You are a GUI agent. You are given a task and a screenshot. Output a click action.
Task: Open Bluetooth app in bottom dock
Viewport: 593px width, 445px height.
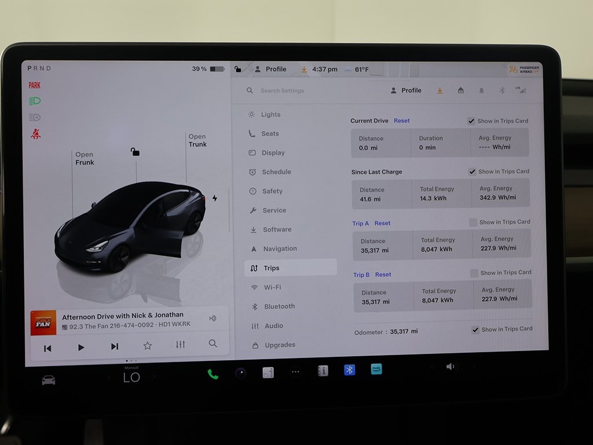[x=349, y=370]
